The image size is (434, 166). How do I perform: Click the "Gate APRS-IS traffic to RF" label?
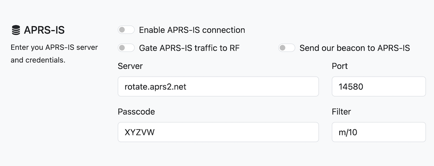click(x=189, y=48)
